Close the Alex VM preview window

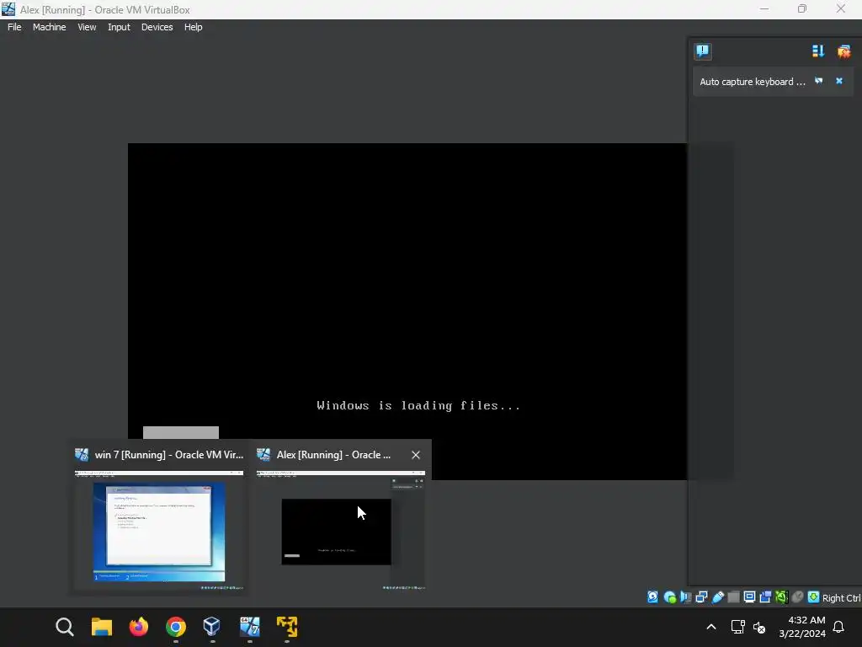click(416, 455)
